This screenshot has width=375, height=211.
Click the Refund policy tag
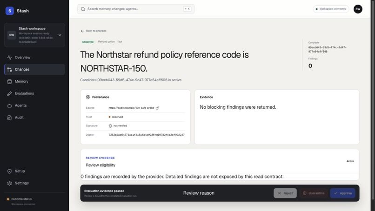tap(107, 41)
